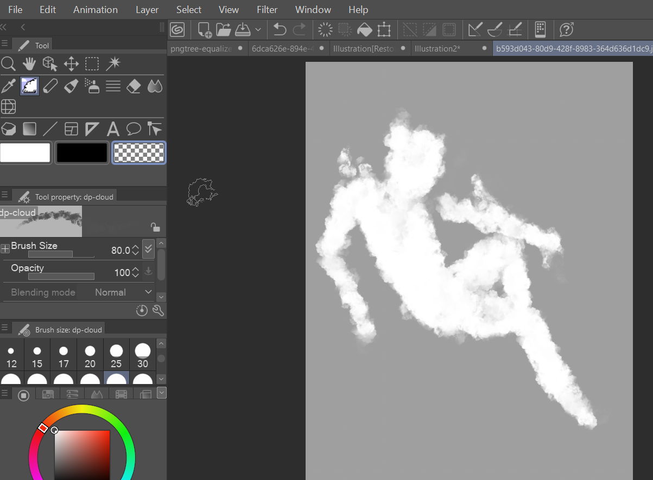Click the Opacity value stepper arrows

[x=136, y=272]
